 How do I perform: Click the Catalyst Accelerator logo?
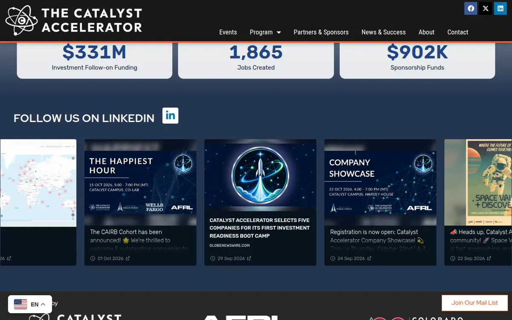[x=73, y=20]
